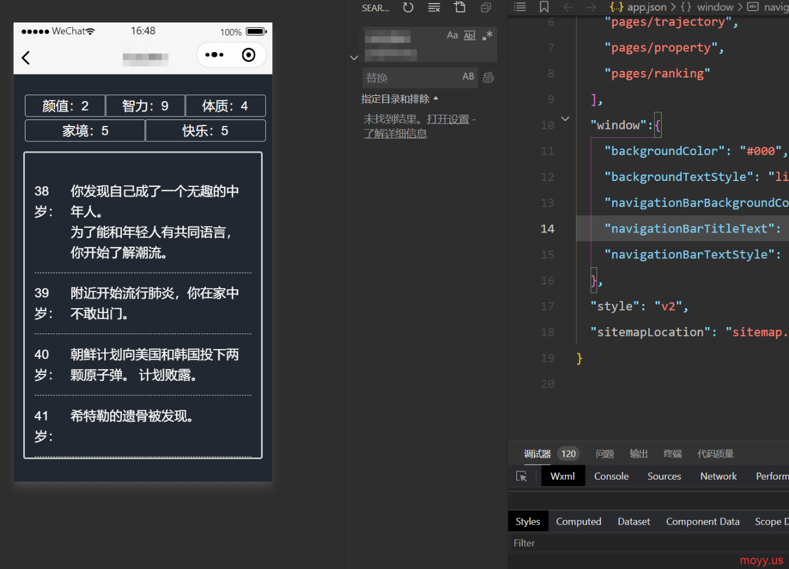Viewport: 789px width, 569px height.
Task: Toggle Match Whole Word option
Action: pos(469,35)
